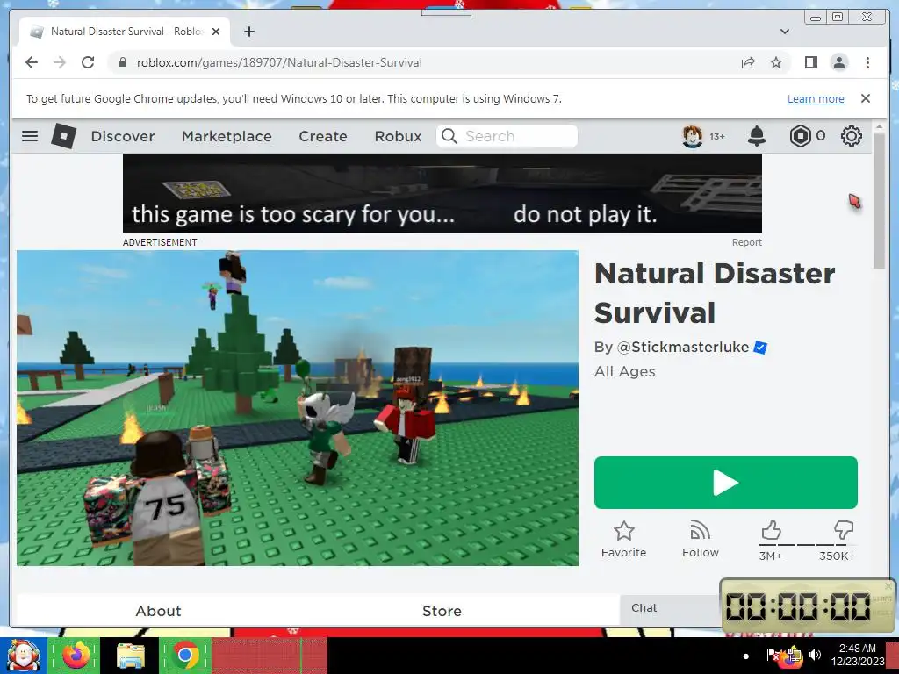The height and width of the screenshot is (674, 899).
Task: Click the All Ages label
Action: pyautogui.click(x=624, y=372)
